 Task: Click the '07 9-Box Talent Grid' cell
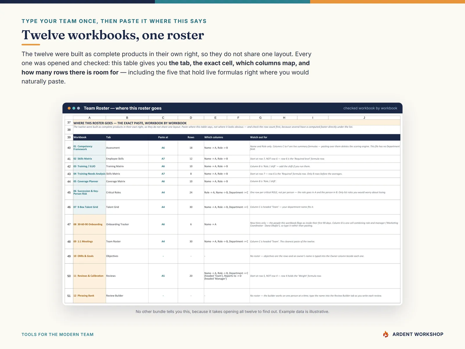90,207
